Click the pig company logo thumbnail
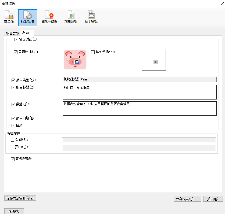This screenshot has height=214, width=225. 75,60
